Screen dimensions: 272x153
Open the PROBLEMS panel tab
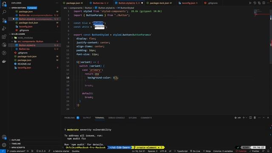click(x=69, y=118)
